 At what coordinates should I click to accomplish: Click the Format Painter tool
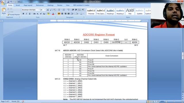pos(14,15)
